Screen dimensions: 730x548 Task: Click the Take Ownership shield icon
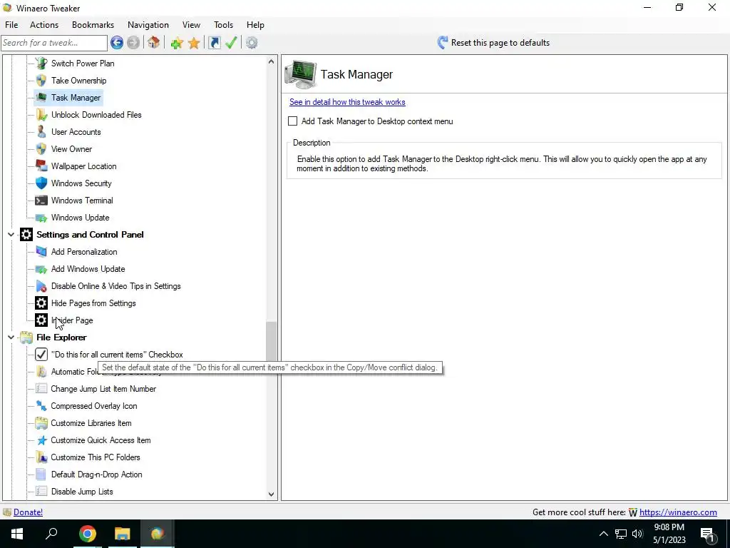pos(41,81)
